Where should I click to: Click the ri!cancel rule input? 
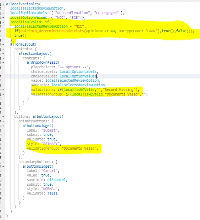click(56, 180)
